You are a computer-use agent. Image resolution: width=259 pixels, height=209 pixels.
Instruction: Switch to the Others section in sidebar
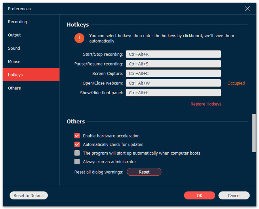coord(14,88)
